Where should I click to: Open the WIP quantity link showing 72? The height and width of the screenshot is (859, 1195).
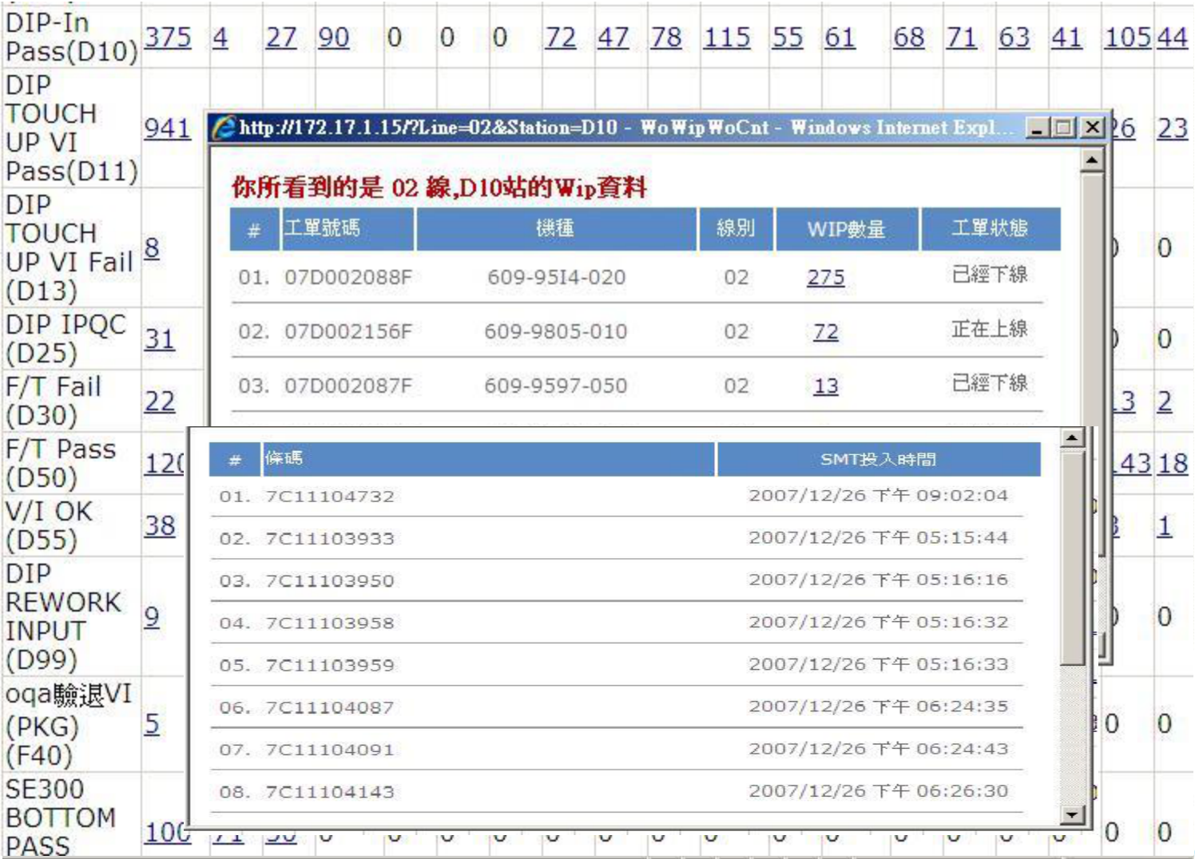pyautogui.click(x=826, y=331)
